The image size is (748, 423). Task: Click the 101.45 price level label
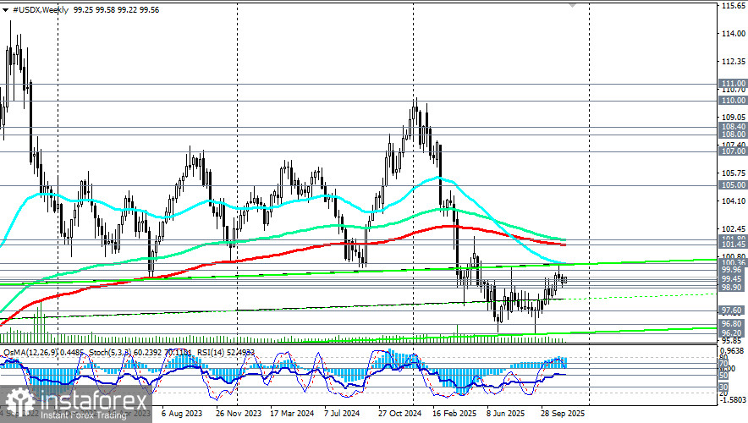pyautogui.click(x=733, y=244)
